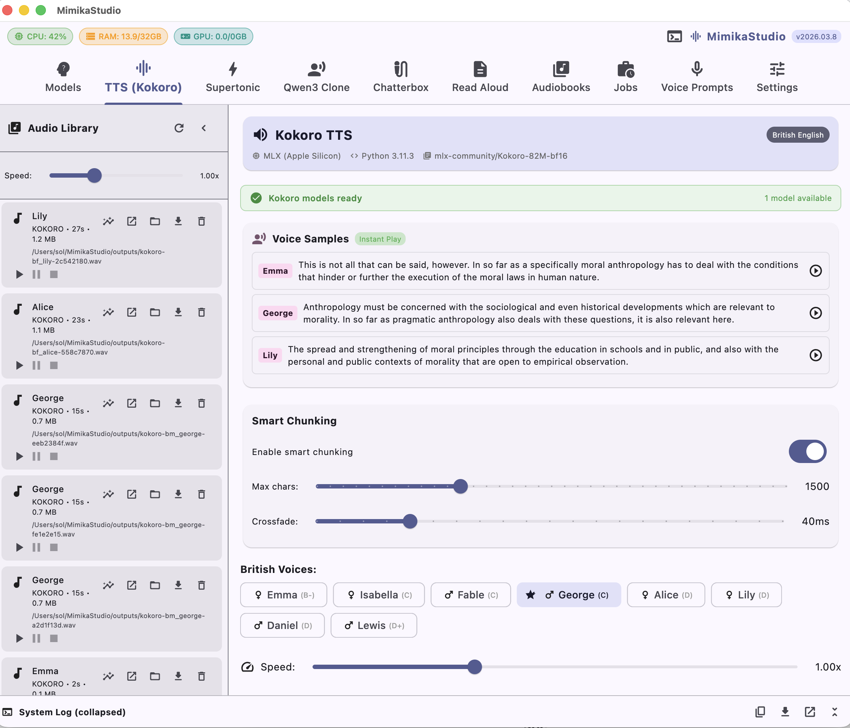Open waveform view for Lily audio
The width and height of the screenshot is (850, 728).
point(108,222)
